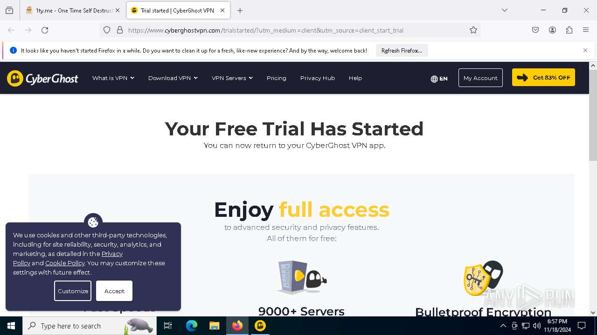The width and height of the screenshot is (597, 335).
Task: Click the Get 83% OFF button
Action: (x=543, y=78)
